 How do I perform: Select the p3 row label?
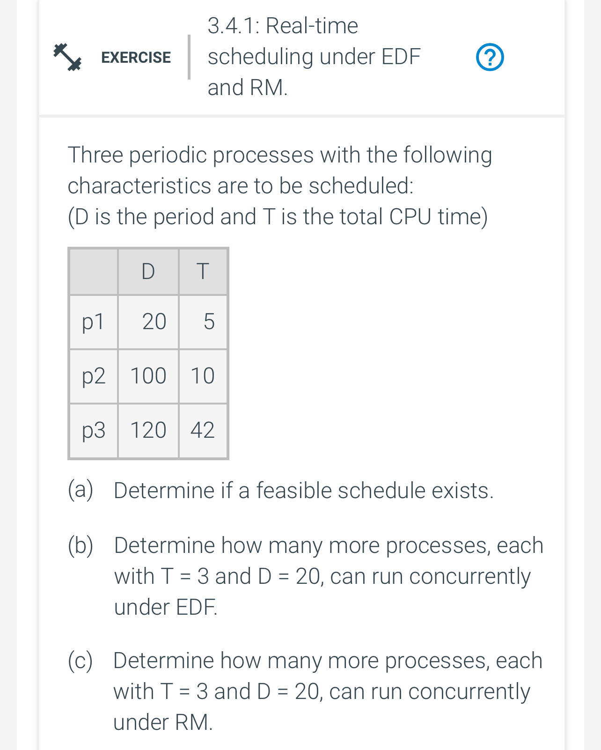93,430
